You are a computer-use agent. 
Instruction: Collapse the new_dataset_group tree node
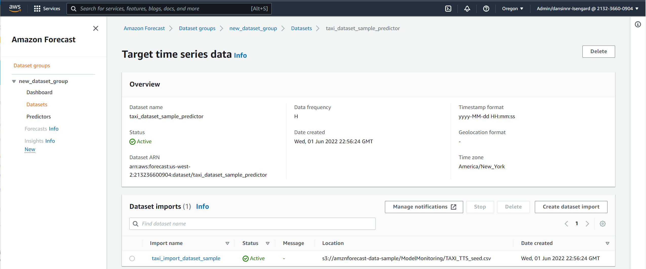[x=14, y=81]
